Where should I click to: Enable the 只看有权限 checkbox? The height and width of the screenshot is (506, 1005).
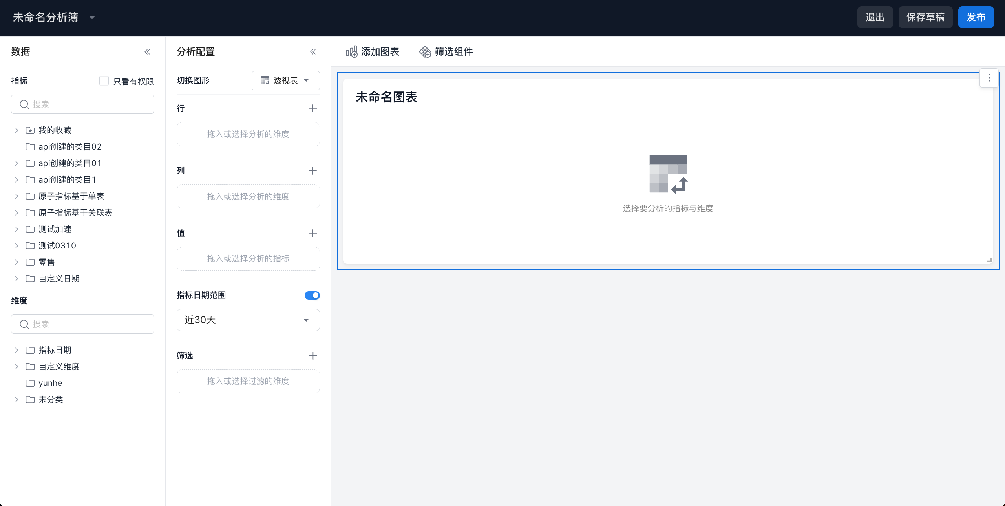(x=104, y=81)
